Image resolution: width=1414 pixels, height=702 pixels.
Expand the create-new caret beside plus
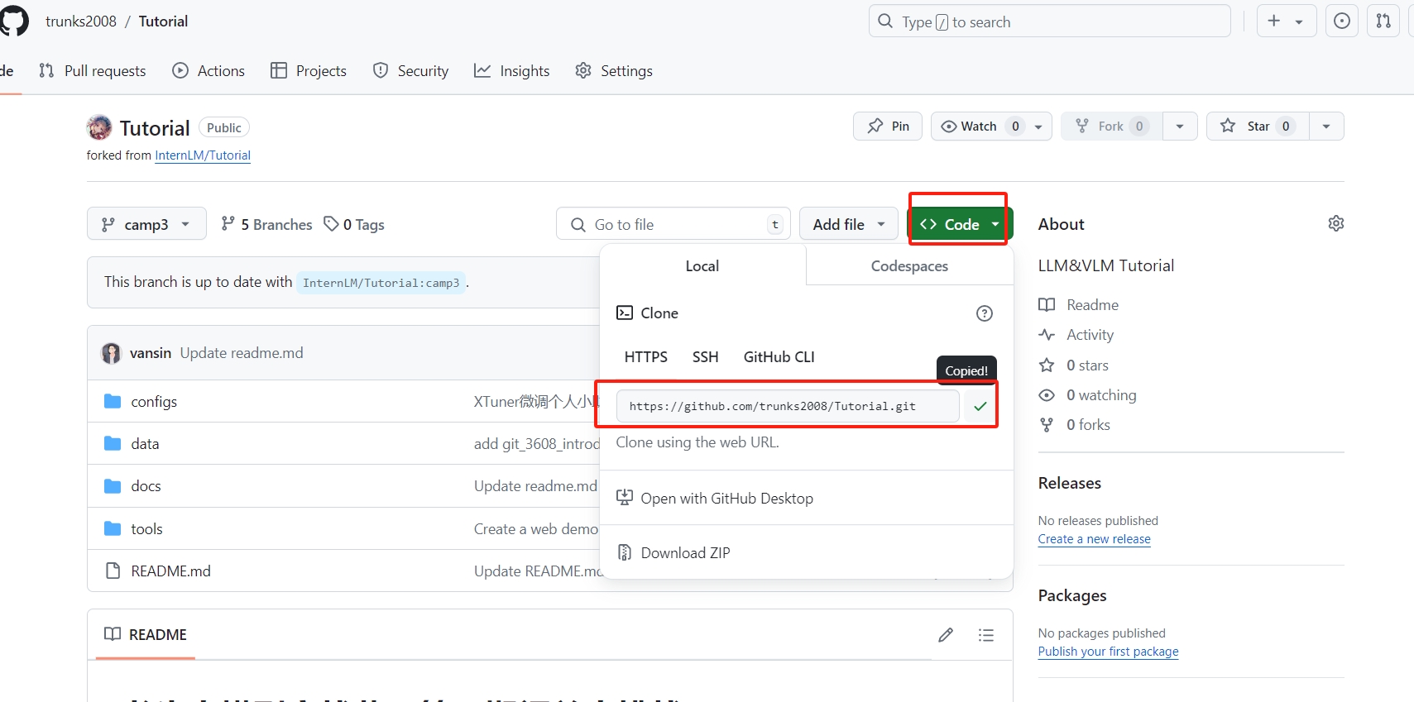1299,22
